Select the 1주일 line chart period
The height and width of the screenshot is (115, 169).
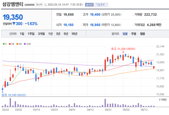coord(31,34)
